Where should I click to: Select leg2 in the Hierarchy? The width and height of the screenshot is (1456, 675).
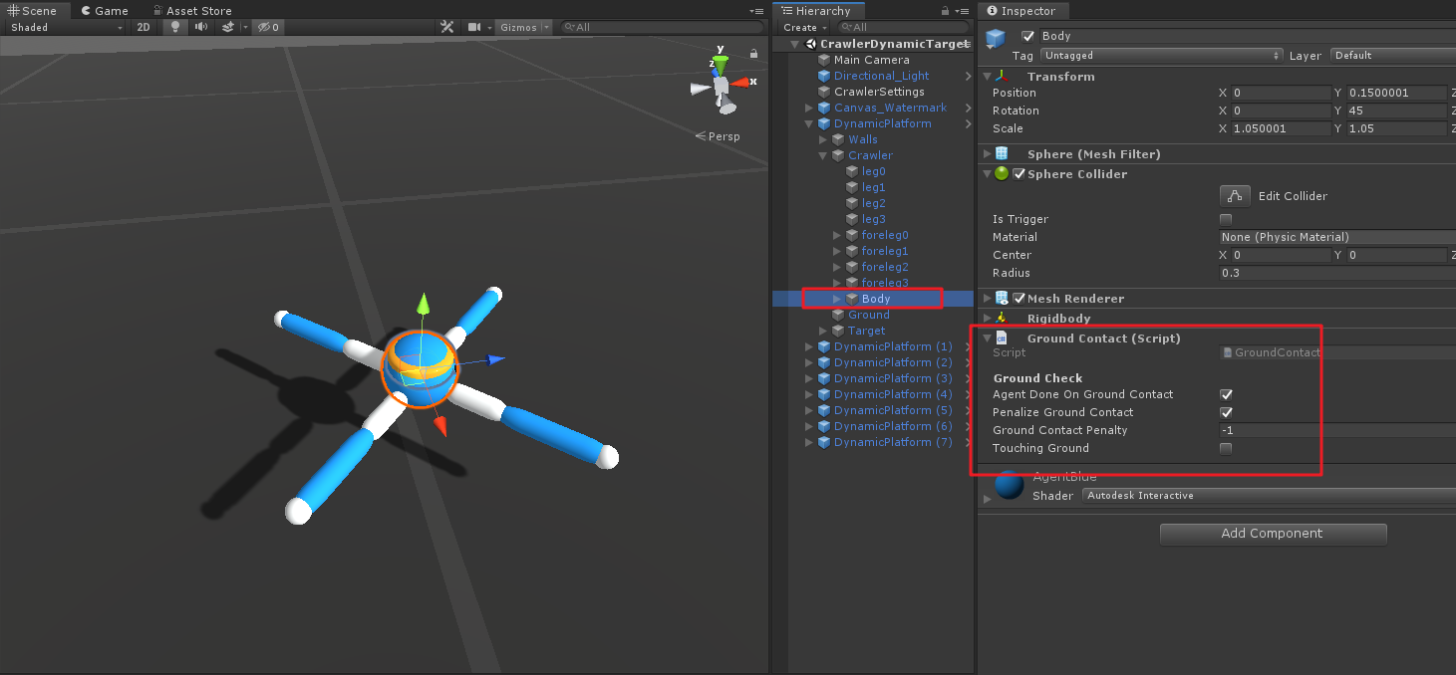coord(873,203)
